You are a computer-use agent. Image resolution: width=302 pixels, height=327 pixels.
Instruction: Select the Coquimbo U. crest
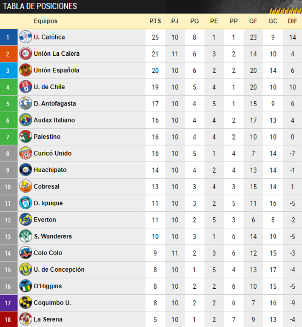pos(26,303)
